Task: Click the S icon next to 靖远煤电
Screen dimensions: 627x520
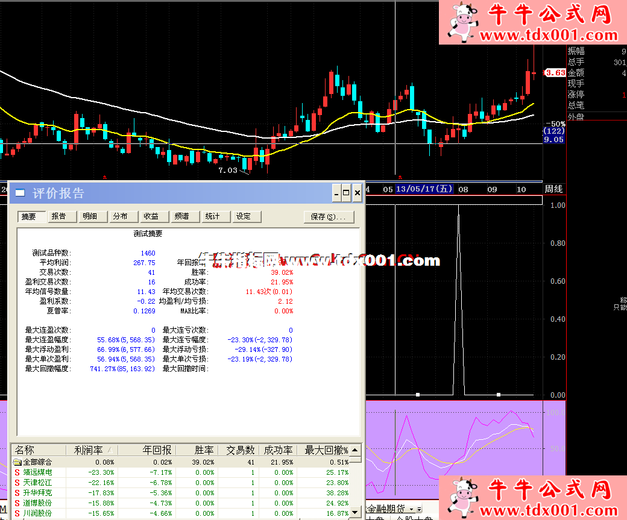Action: (x=17, y=472)
